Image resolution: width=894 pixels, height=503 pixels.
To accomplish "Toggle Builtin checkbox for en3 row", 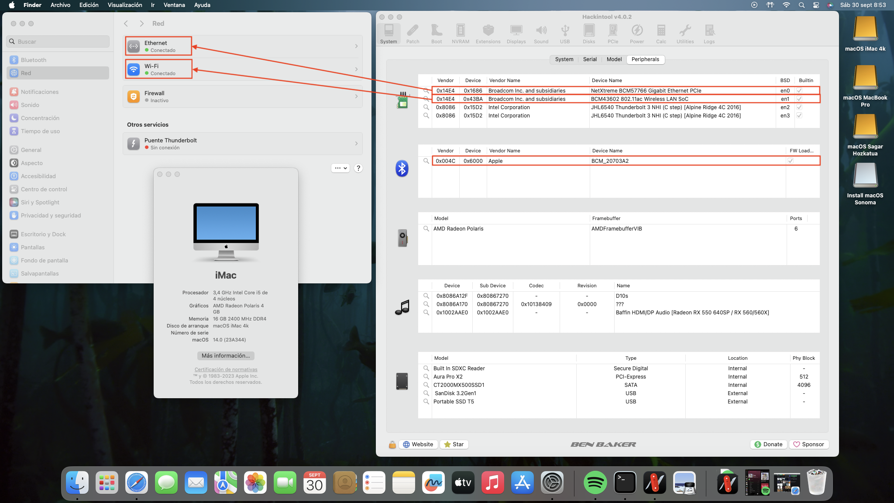I will pos(799,116).
